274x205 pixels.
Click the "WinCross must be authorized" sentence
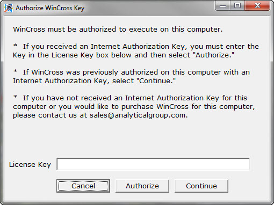[118, 30]
